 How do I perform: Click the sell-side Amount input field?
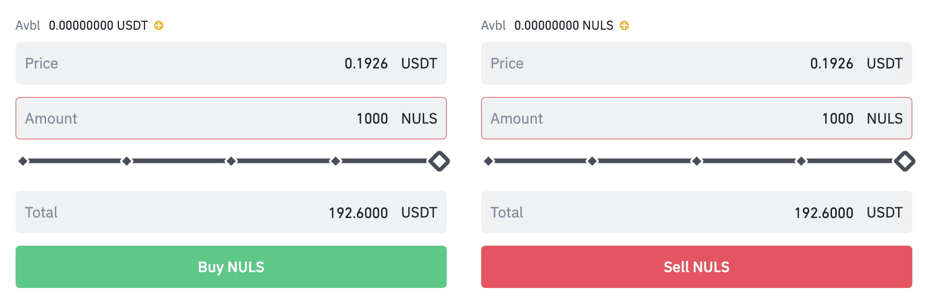(x=696, y=118)
